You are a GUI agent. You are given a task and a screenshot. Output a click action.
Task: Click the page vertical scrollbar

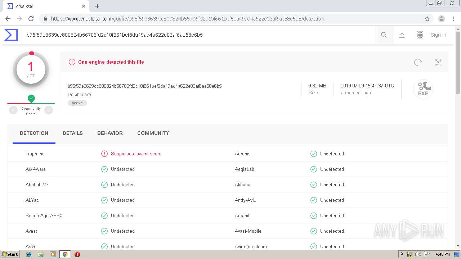pyautogui.click(x=458, y=63)
